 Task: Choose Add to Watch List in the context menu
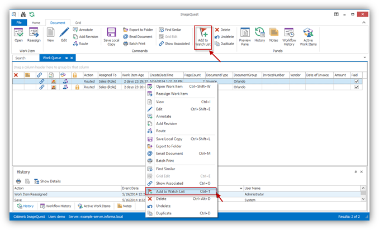[181, 191]
